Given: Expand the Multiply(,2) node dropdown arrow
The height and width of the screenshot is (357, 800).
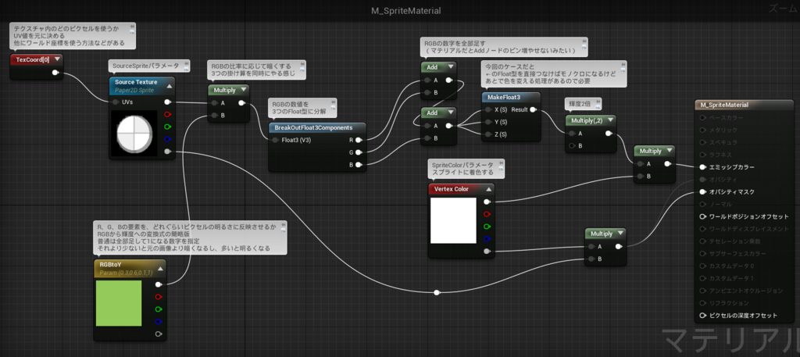Looking at the screenshot, I should (609, 121).
